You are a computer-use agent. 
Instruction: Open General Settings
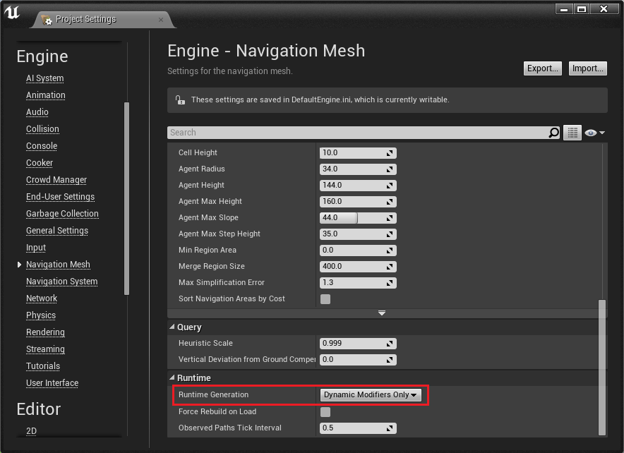(x=57, y=231)
